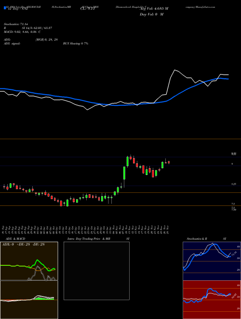Click the blue SMA legend square

(x=5, y=8)
